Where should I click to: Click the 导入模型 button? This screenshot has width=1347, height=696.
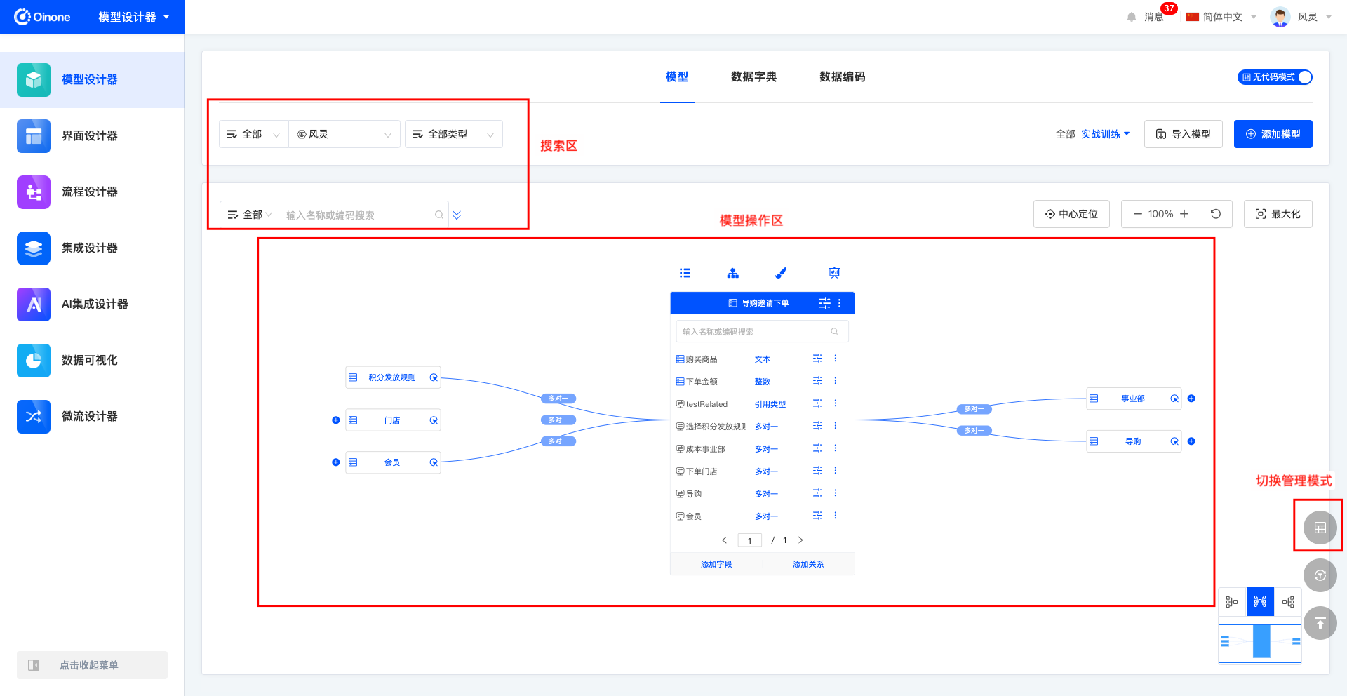[x=1183, y=134]
